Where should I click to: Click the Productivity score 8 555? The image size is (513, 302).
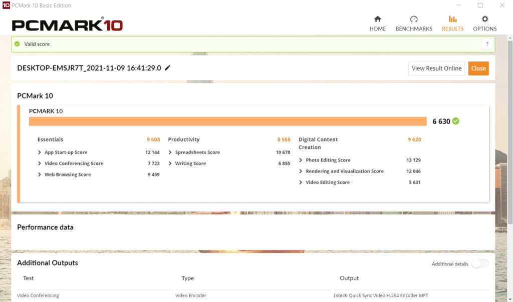[284, 139]
